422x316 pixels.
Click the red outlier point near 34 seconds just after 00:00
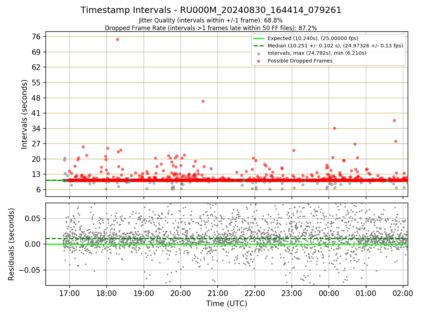coord(334,128)
